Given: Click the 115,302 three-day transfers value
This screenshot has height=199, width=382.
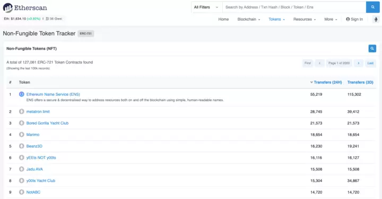Looking at the screenshot, I should (354, 94).
